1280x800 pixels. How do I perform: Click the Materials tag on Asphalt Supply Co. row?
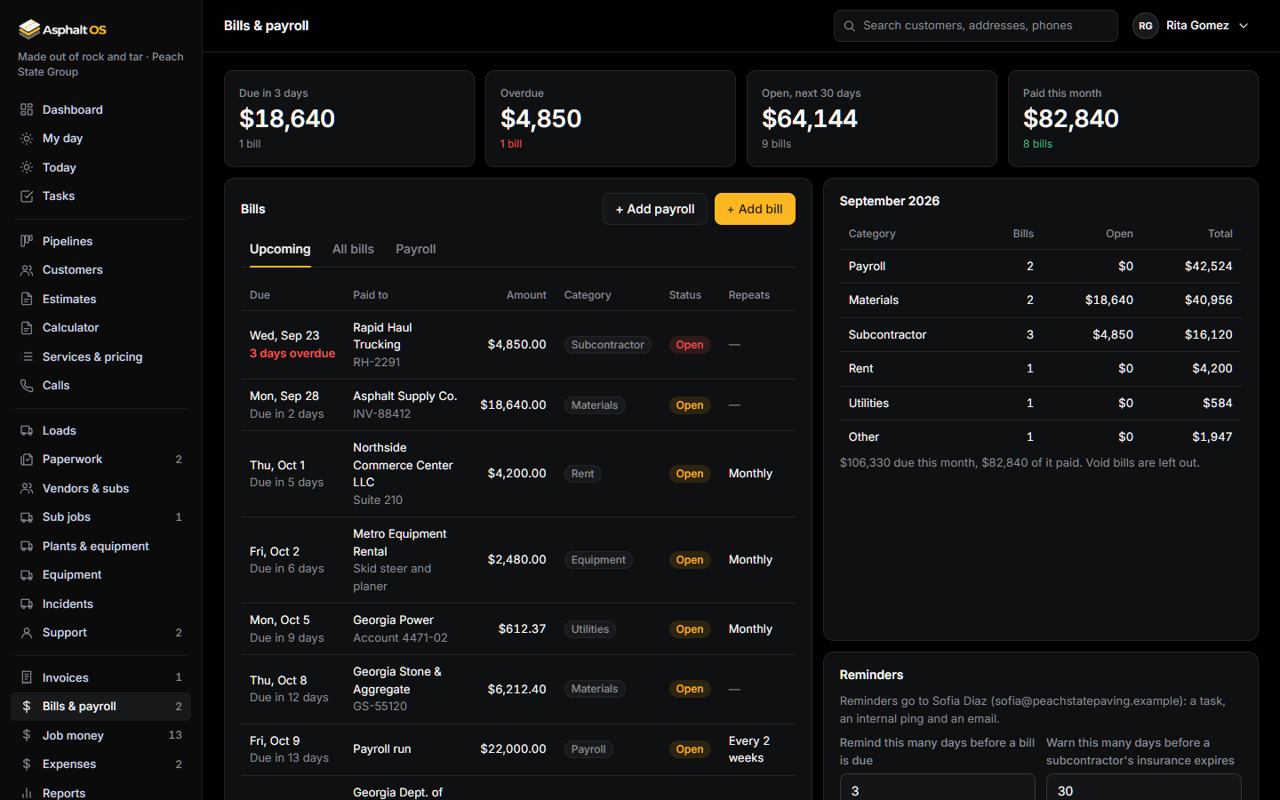click(x=595, y=405)
